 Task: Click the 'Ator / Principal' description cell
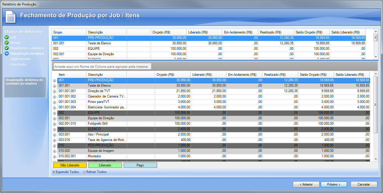click(106, 134)
